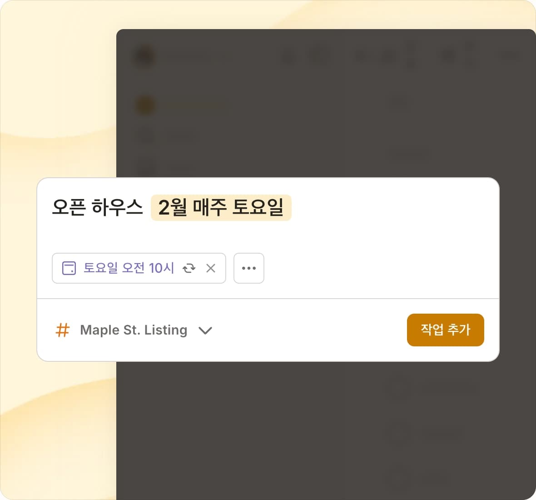Click the blurred orange circle in sidebar
The width and height of the screenshot is (536, 500).
[145, 105]
